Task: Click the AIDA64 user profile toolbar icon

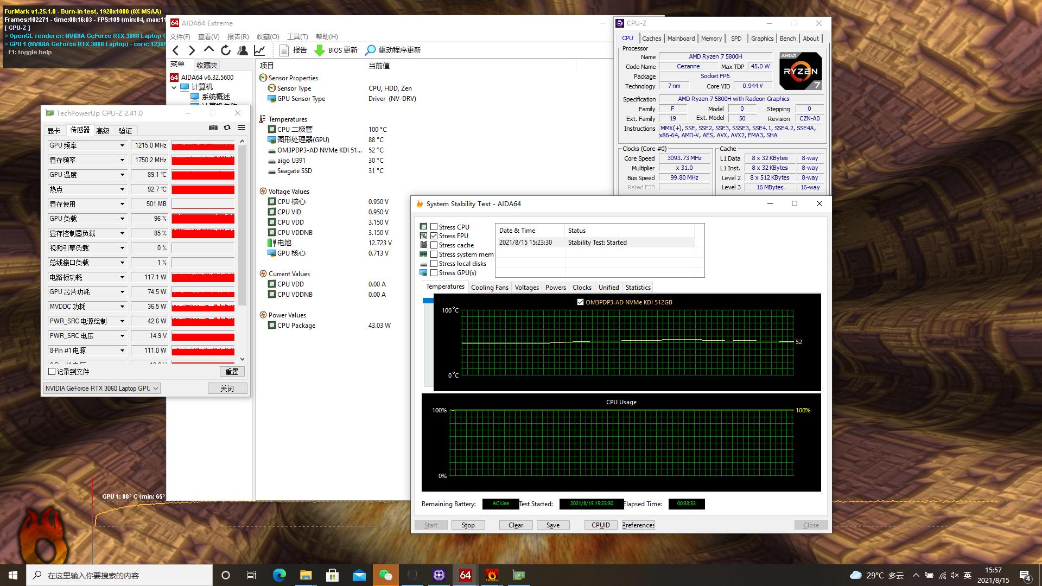Action: coord(243,50)
